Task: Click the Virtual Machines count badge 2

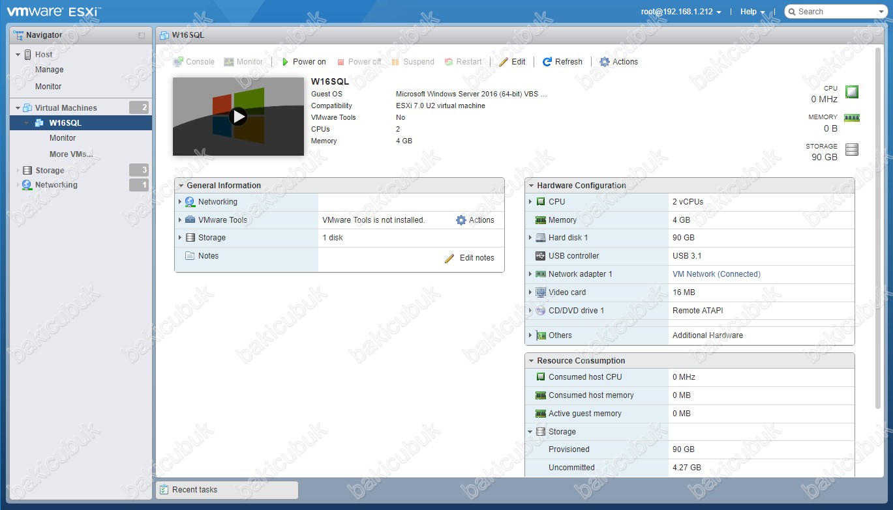Action: 139,108
